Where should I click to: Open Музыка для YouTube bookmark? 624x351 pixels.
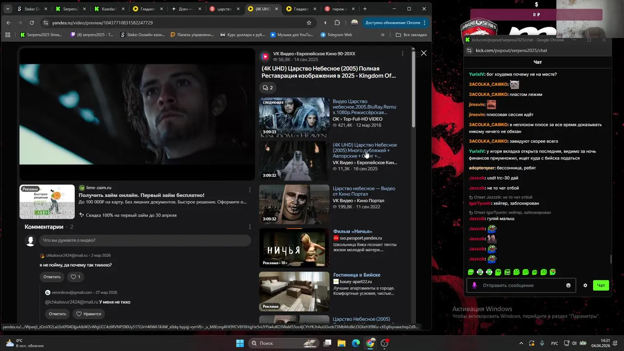click(292, 35)
